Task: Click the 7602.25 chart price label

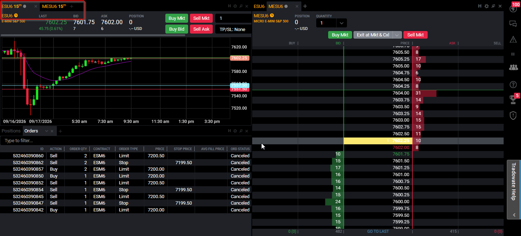Action: 240,58
